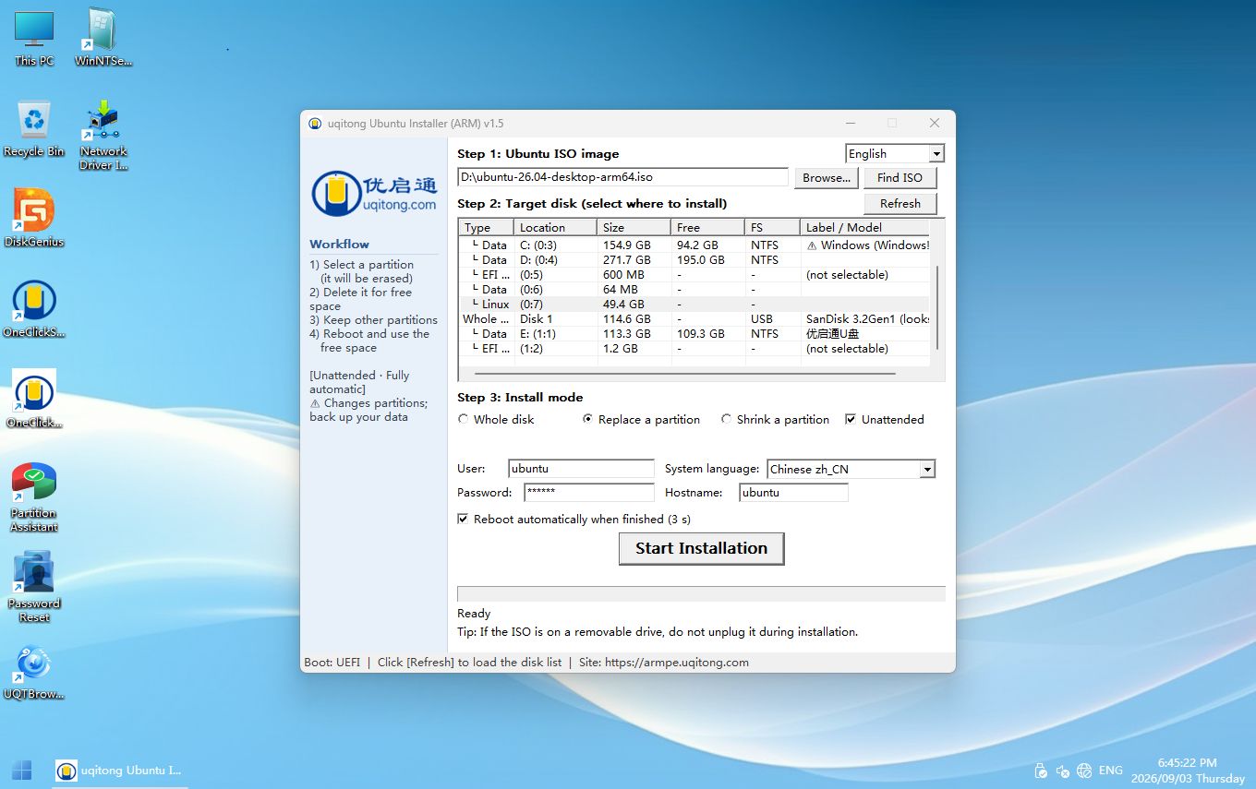Select partition row E: (1:1)
Screen dimensions: 1256x789
click(694, 334)
